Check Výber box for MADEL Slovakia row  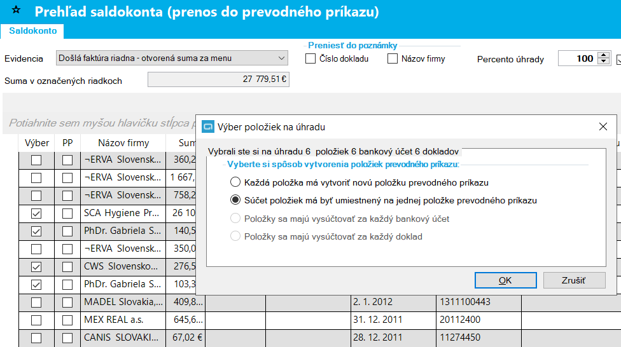36,302
